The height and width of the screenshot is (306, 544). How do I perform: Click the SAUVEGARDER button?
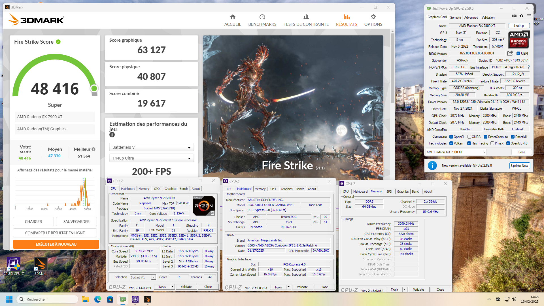point(76,222)
